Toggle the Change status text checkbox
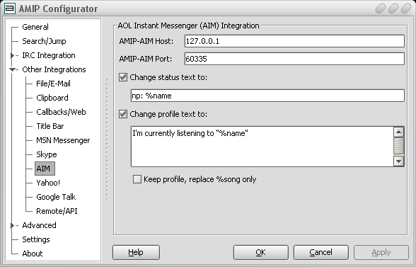Image resolution: width=416 pixels, height=267 pixels. point(123,77)
